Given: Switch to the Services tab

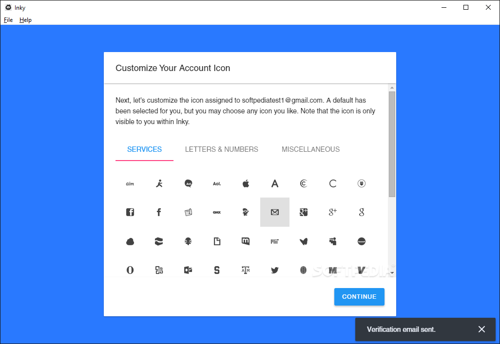Looking at the screenshot, I should click(144, 149).
